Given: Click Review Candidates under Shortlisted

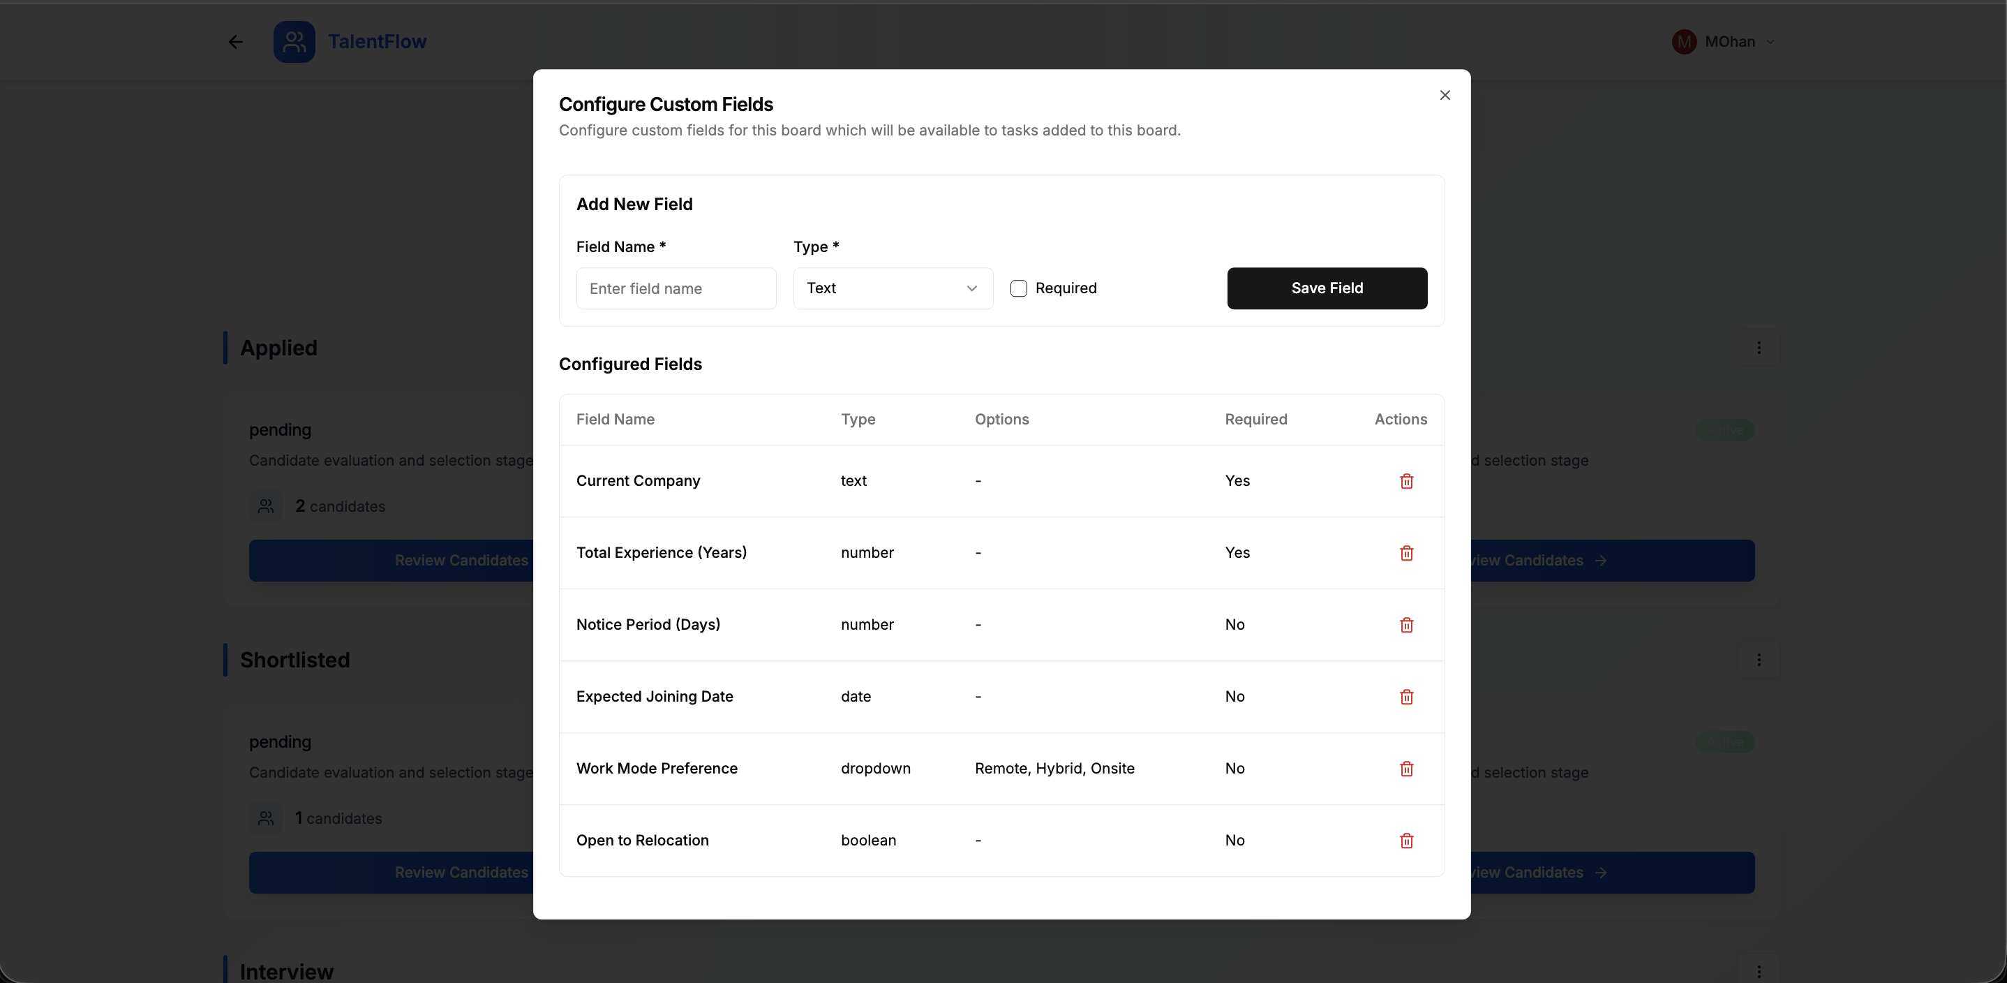Looking at the screenshot, I should (x=461, y=872).
